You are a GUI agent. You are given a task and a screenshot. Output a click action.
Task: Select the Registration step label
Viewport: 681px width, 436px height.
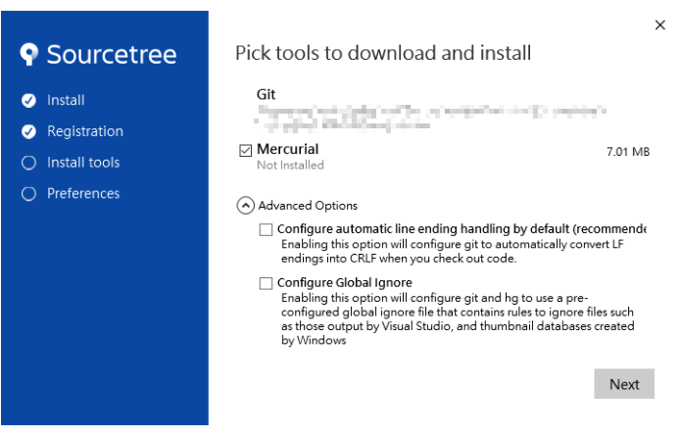(x=85, y=131)
